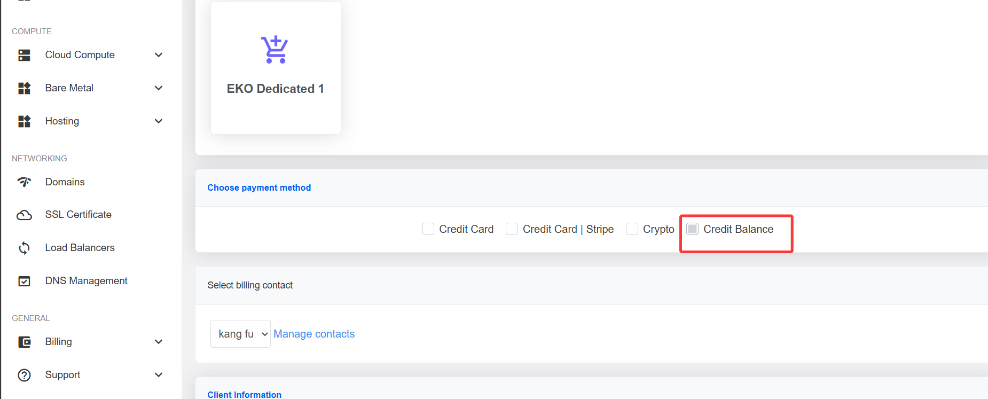Enable the Credit Balance checkbox
This screenshot has height=399, width=988.
pyautogui.click(x=692, y=229)
